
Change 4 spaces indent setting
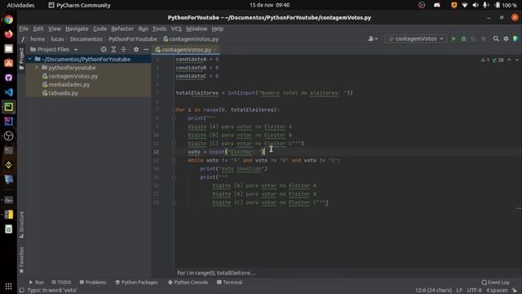click(497, 291)
